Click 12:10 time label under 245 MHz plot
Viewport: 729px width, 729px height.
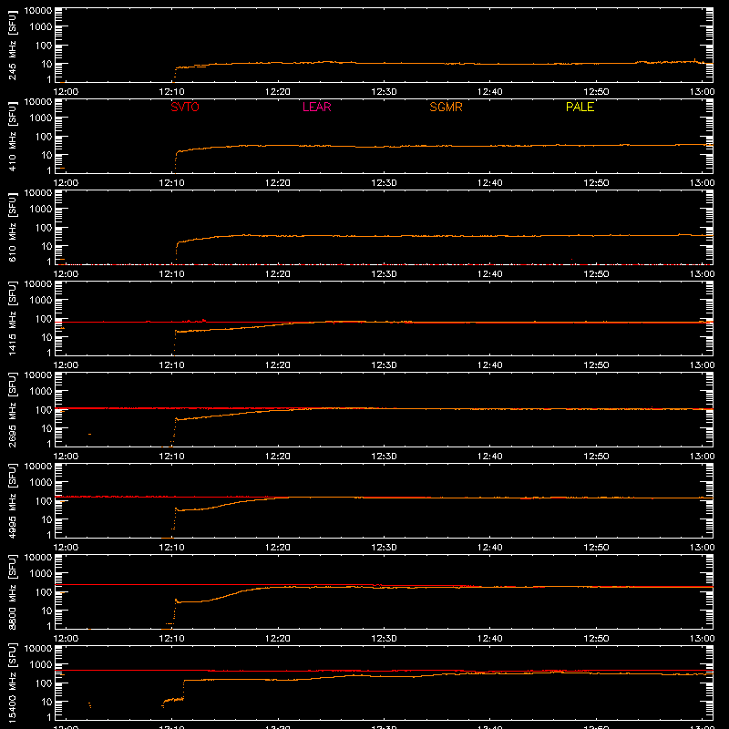[171, 92]
